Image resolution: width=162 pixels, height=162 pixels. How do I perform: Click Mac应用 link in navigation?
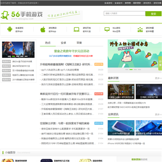(x=117, y=31)
